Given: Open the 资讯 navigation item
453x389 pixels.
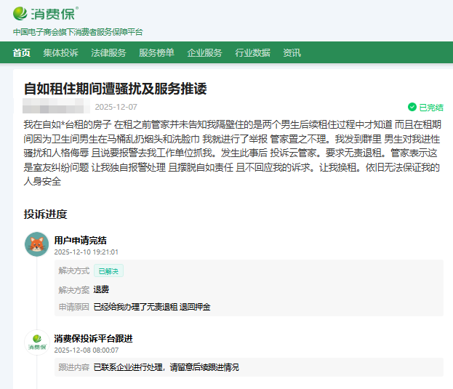Looking at the screenshot, I should [292, 52].
